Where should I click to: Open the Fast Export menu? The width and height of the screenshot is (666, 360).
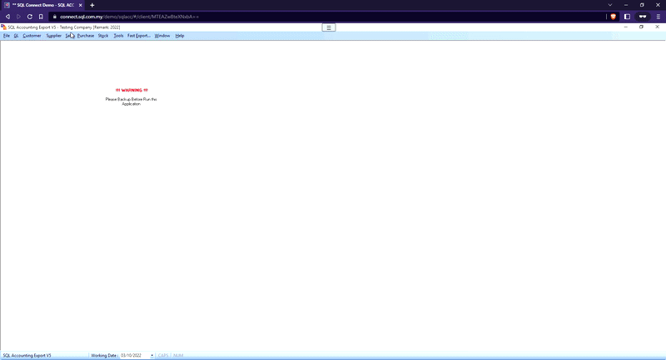tap(138, 36)
